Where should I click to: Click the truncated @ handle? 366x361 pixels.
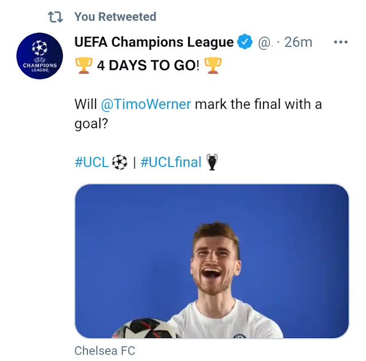click(264, 43)
